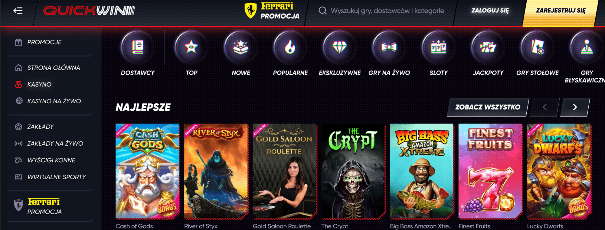
Task: Choose the Popularne flame icon
Action: coord(290,47)
